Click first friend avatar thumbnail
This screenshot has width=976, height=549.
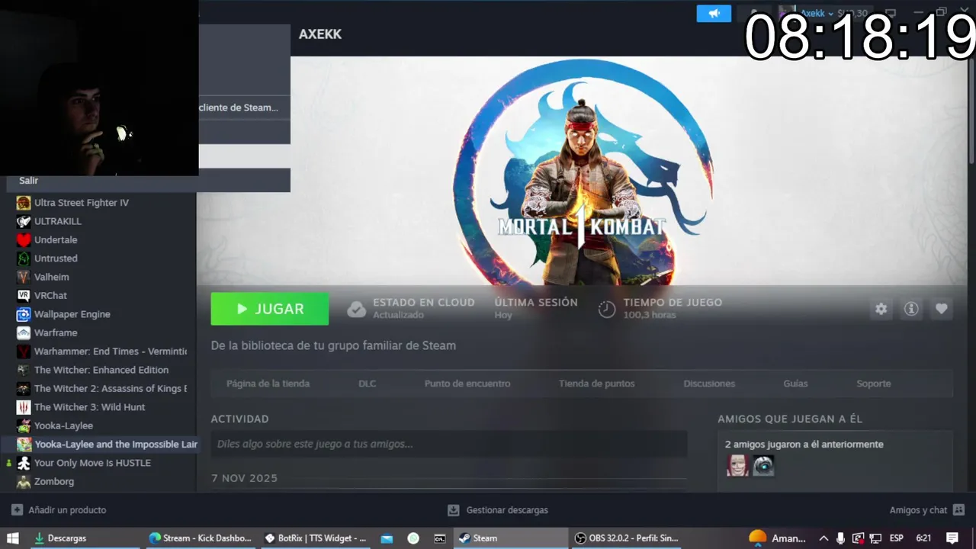tap(737, 466)
